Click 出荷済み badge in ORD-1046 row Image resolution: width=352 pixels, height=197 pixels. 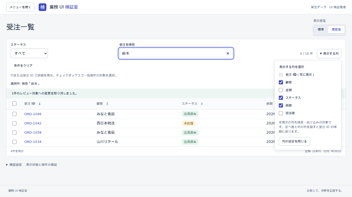click(x=190, y=114)
